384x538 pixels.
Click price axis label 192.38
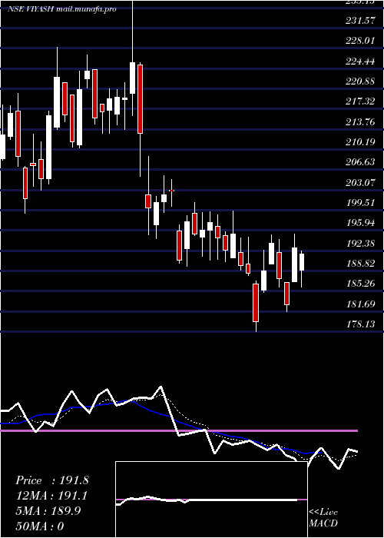point(360,243)
